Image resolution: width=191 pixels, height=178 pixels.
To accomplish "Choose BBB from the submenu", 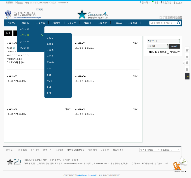I will pos(49,75).
